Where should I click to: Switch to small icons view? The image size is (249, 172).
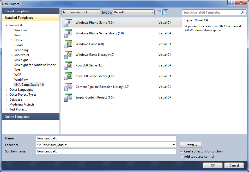pos(159,12)
